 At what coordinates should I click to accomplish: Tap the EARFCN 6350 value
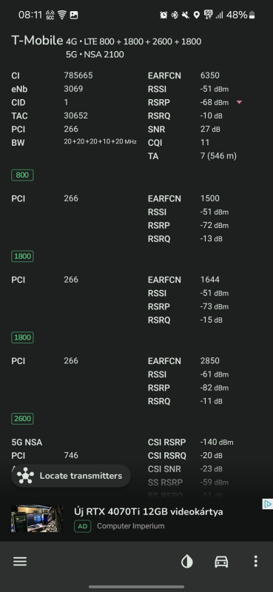coord(210,75)
